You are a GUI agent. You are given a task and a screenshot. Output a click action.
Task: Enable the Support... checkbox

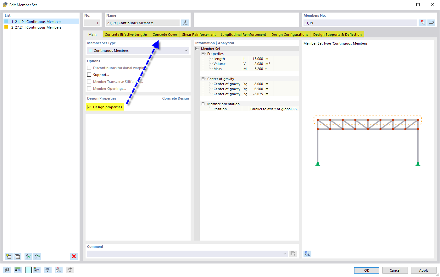(x=89, y=75)
